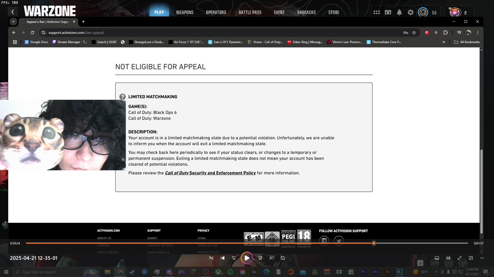494x277 pixels.
Task: Open Chrome three-dot menu
Action: click(x=478, y=32)
